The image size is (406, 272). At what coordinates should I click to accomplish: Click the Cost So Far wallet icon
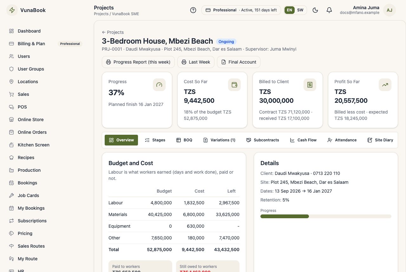[x=234, y=85]
